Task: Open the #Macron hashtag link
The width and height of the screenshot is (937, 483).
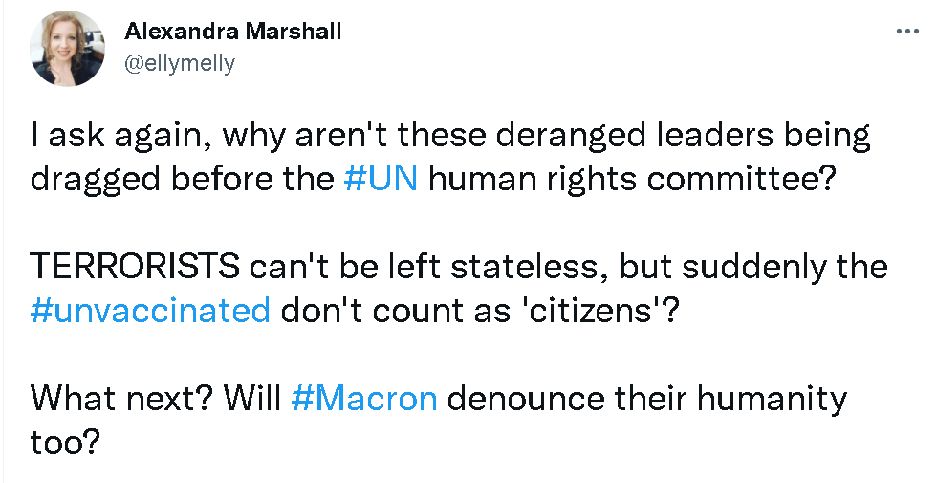Action: click(x=363, y=398)
